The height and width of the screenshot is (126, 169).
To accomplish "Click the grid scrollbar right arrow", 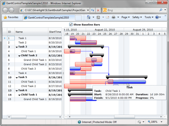I will pyautogui.click(x=60, y=117).
